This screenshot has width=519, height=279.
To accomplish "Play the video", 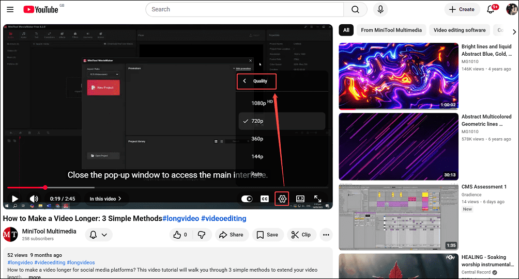I will [14, 199].
